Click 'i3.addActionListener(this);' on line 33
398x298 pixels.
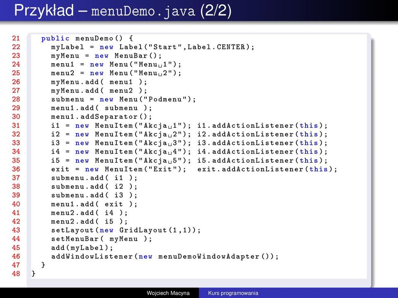point(262,143)
